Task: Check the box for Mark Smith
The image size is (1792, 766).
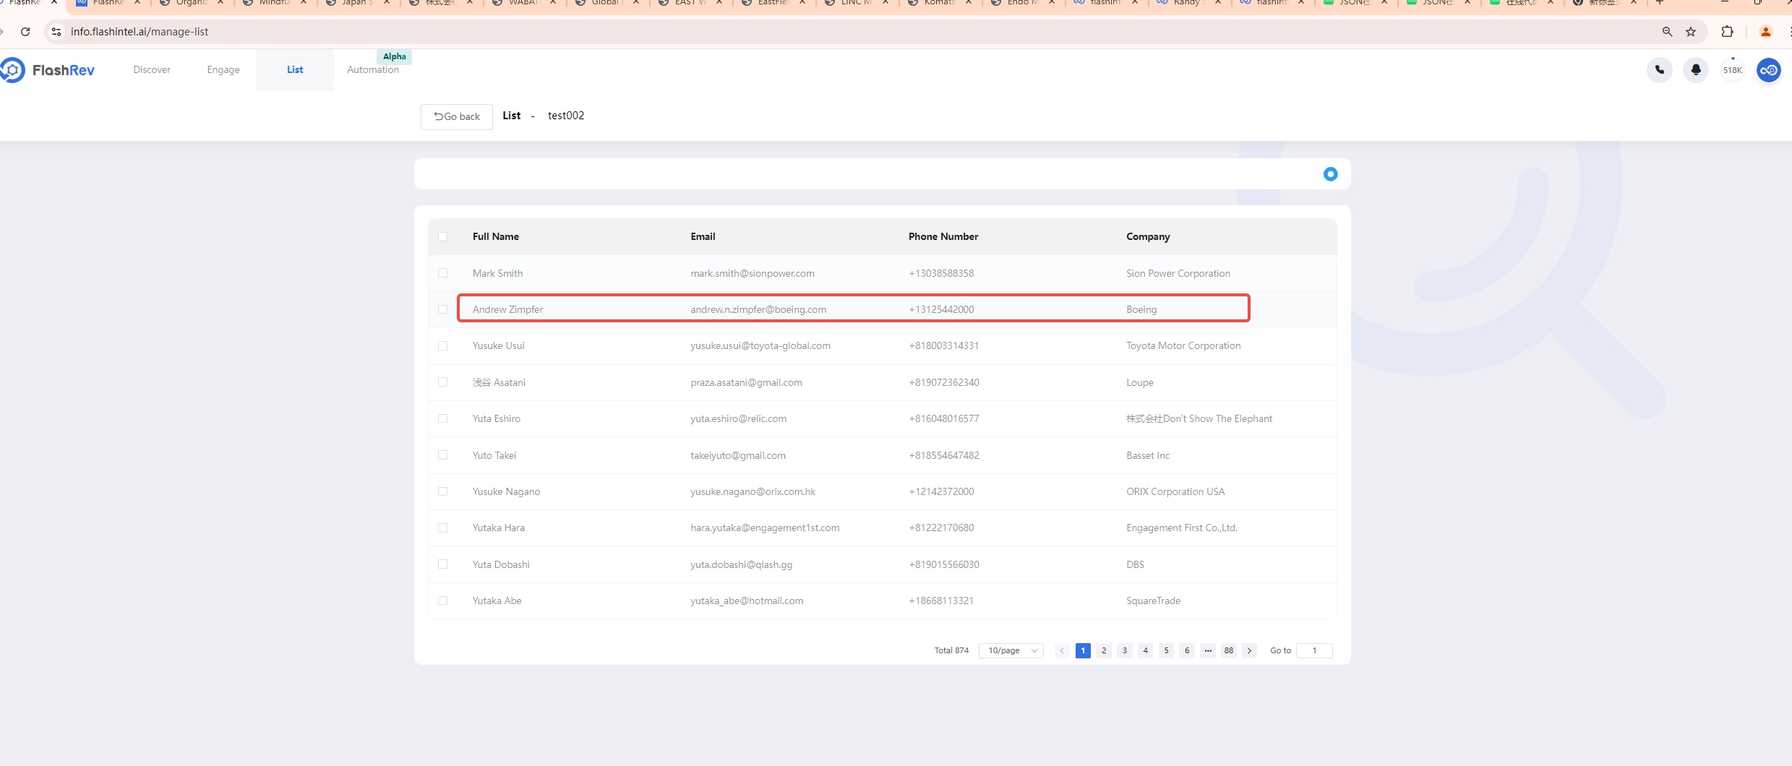Action: pos(443,273)
